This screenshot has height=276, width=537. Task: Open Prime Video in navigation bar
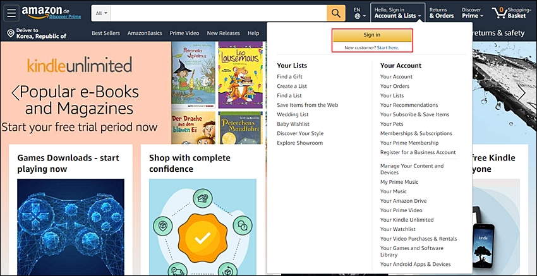[x=184, y=33]
